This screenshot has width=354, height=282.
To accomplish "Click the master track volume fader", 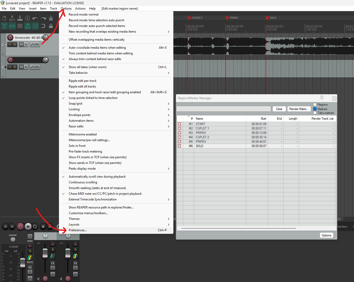I will tap(23, 262).
